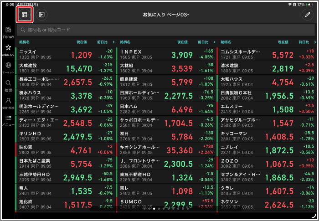Viewport: 319px width, 221px height.
Task: Open the 資産・照会 person icon
Action: point(8,103)
